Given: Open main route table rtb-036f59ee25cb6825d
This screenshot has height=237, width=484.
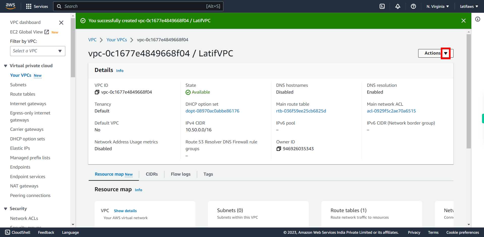Looking at the screenshot, I should (301, 111).
